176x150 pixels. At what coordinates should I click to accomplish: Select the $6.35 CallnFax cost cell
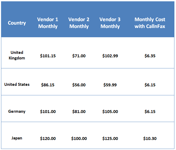point(150,56)
